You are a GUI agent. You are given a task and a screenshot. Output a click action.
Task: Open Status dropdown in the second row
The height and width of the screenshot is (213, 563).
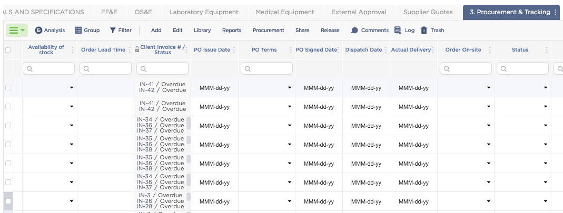pos(546,107)
